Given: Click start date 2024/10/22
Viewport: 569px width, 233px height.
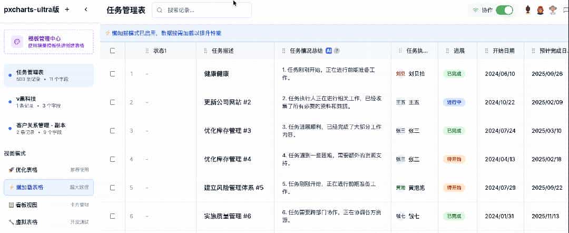Looking at the screenshot, I should click(500, 102).
